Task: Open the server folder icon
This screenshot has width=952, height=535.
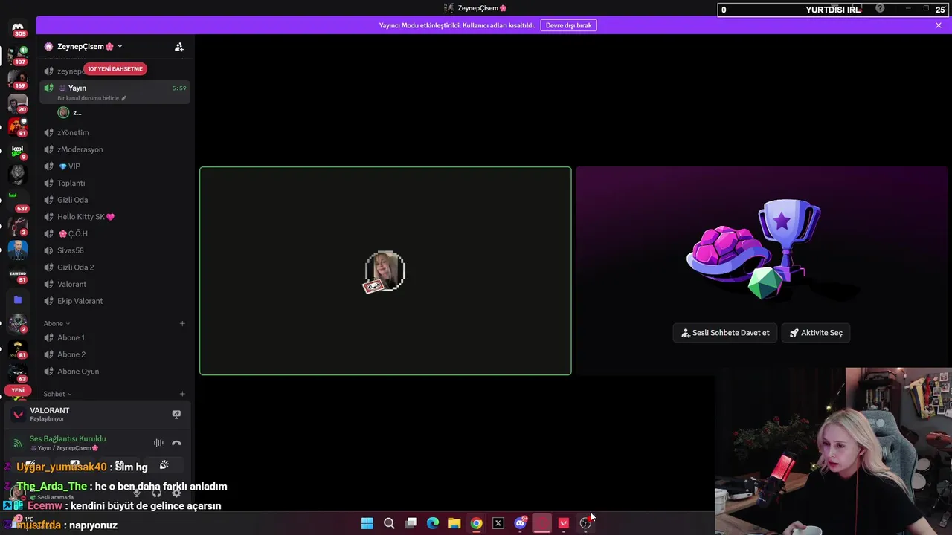Action: 18,300
